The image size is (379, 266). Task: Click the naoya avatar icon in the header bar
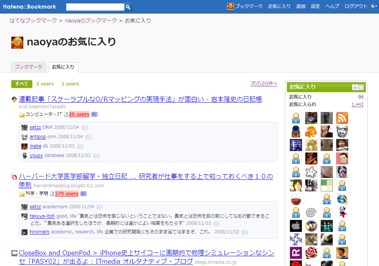tap(230, 6)
